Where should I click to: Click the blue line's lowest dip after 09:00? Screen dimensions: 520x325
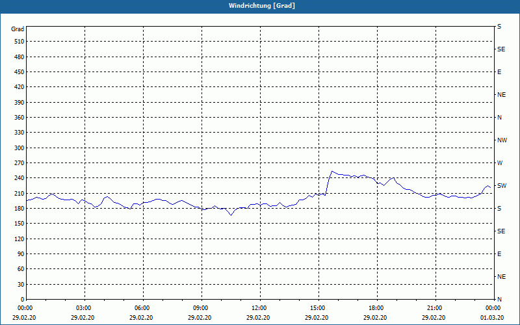[x=231, y=215]
